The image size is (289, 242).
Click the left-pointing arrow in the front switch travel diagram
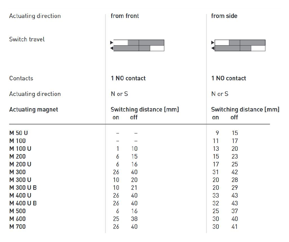tap(112, 48)
